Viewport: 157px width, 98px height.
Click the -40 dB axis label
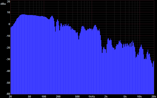pos(8,71)
